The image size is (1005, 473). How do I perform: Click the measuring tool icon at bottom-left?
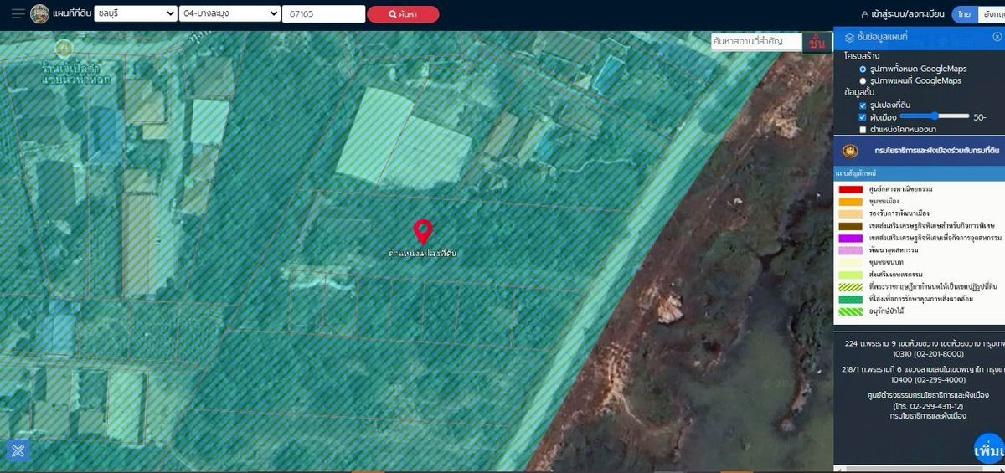tap(18, 450)
